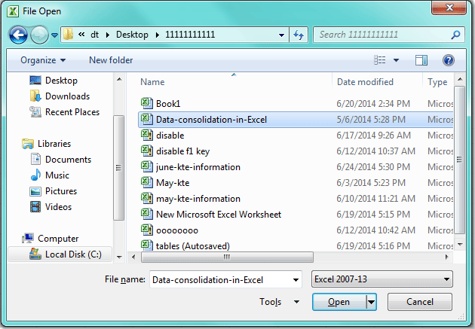The width and height of the screenshot is (475, 329).
Task: Select the May-kte file icon
Action: tap(147, 183)
